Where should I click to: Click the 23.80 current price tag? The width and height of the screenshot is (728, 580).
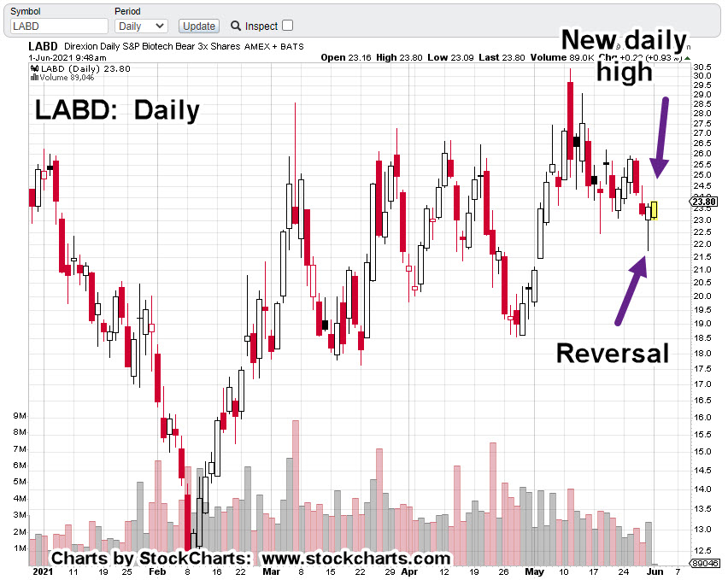pyautogui.click(x=702, y=202)
